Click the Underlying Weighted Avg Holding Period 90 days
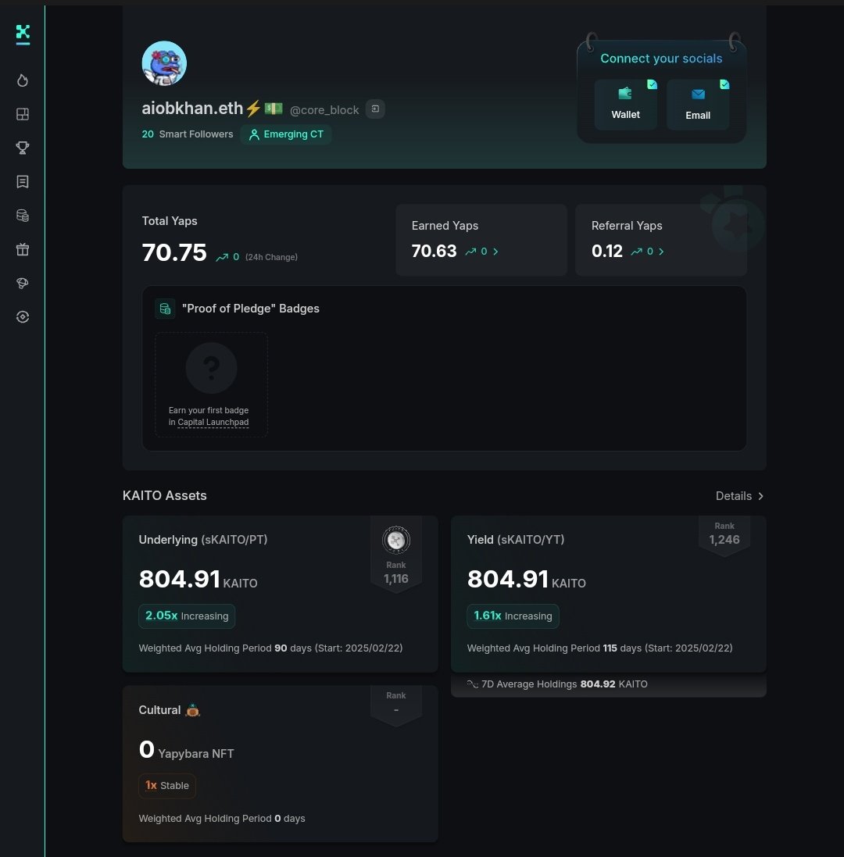The width and height of the screenshot is (844, 857). tap(270, 648)
